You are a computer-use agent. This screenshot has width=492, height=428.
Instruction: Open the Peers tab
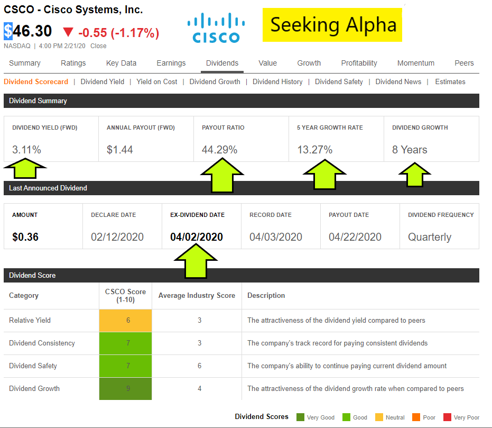464,63
